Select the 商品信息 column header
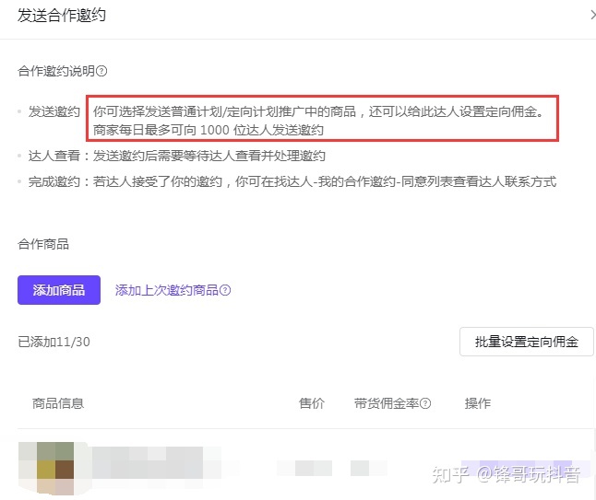Screen dimensions: 596x500 click(58, 403)
